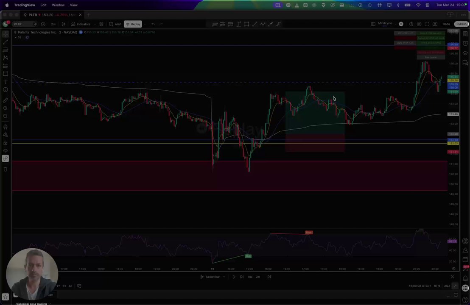
Task: Open the Indicators panel
Action: 81,24
